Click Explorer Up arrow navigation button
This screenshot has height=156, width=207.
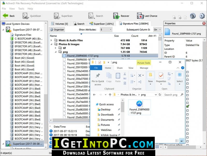110,95
